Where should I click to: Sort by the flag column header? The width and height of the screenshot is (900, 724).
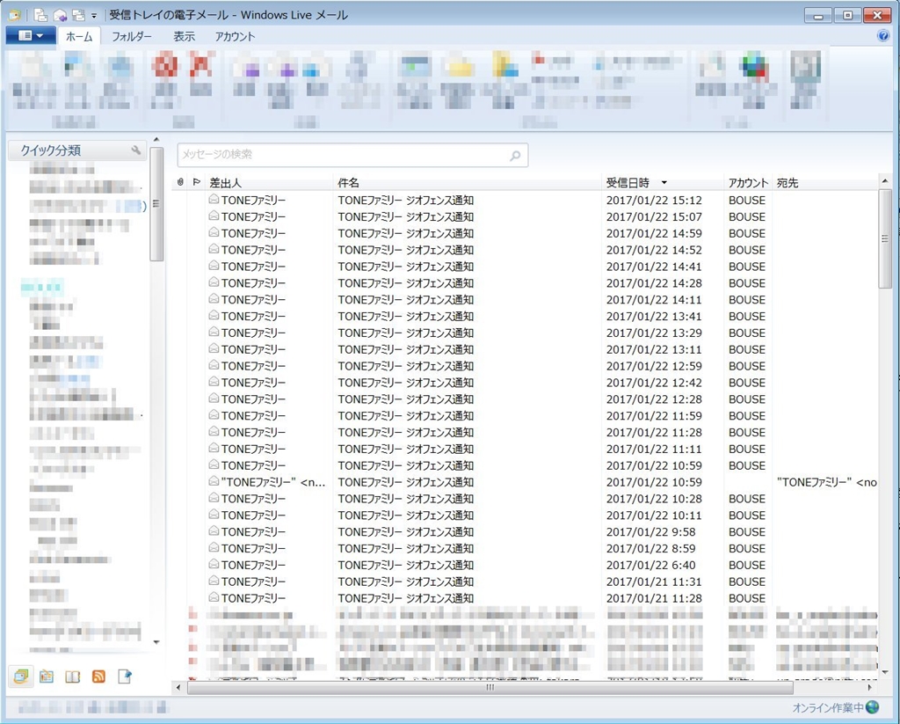click(196, 182)
